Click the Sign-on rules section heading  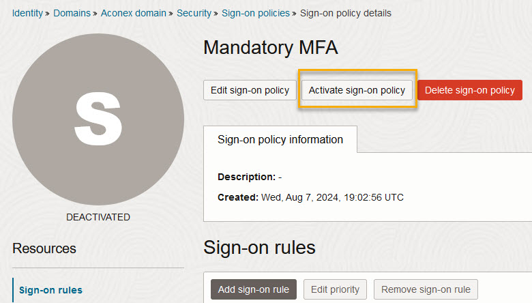pos(260,247)
